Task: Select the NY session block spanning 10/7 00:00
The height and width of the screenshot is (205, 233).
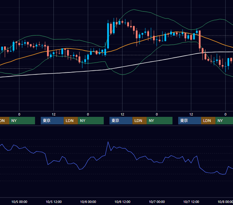Action: (x=160, y=121)
